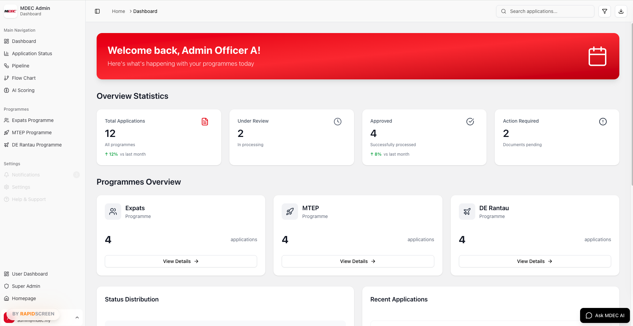Select Expats Programme in sidebar
Viewport: 633px width, 326px height.
coord(33,120)
